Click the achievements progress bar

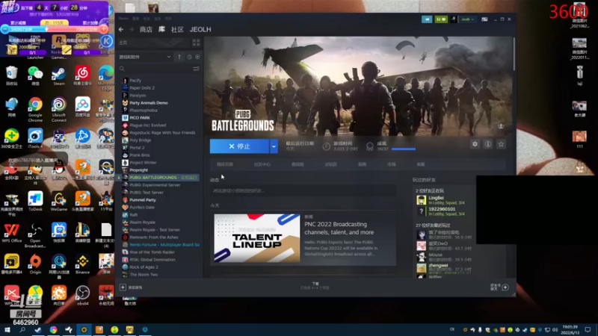click(x=404, y=149)
